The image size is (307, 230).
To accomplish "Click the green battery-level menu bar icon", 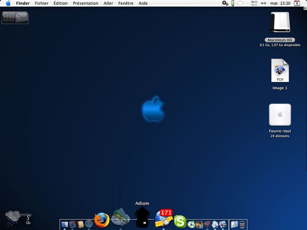I will [x=233, y=3].
